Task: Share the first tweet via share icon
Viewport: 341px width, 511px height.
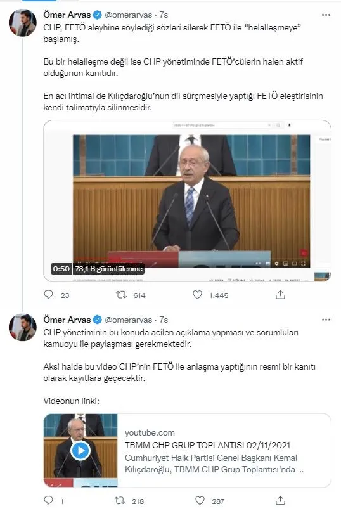Action: [280, 295]
